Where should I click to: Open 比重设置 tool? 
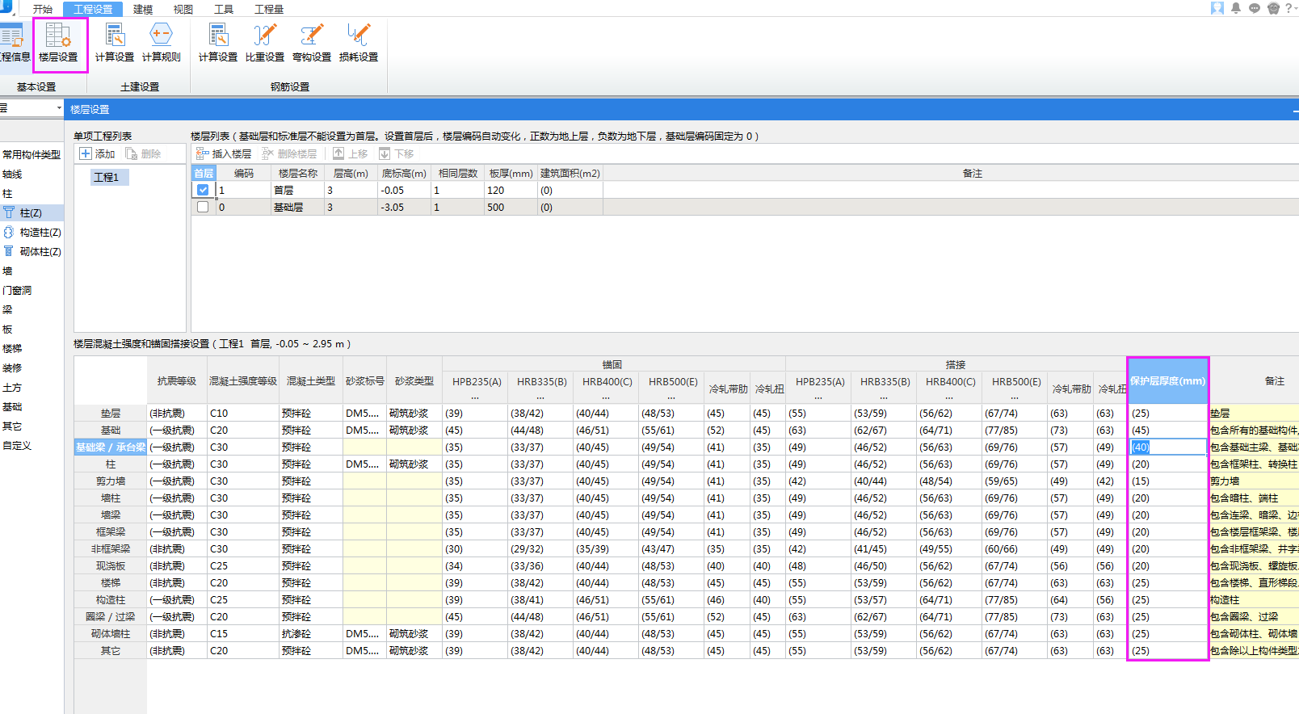click(x=265, y=44)
